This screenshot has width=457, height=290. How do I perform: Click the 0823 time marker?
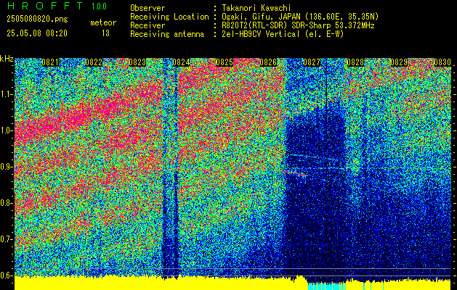tap(137, 62)
